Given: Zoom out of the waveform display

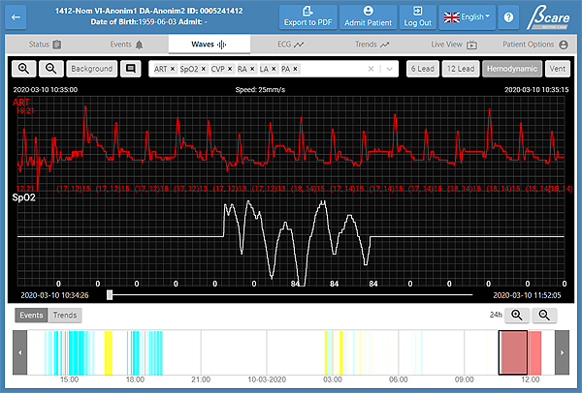Looking at the screenshot, I should tap(51, 69).
